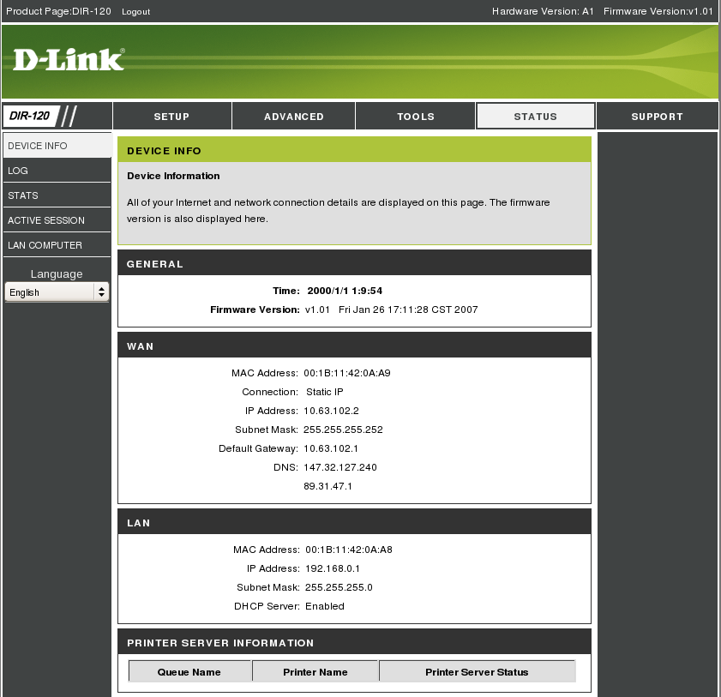721x697 pixels.
Task: Click DNS value 147.32.127.240
Action: click(x=340, y=467)
